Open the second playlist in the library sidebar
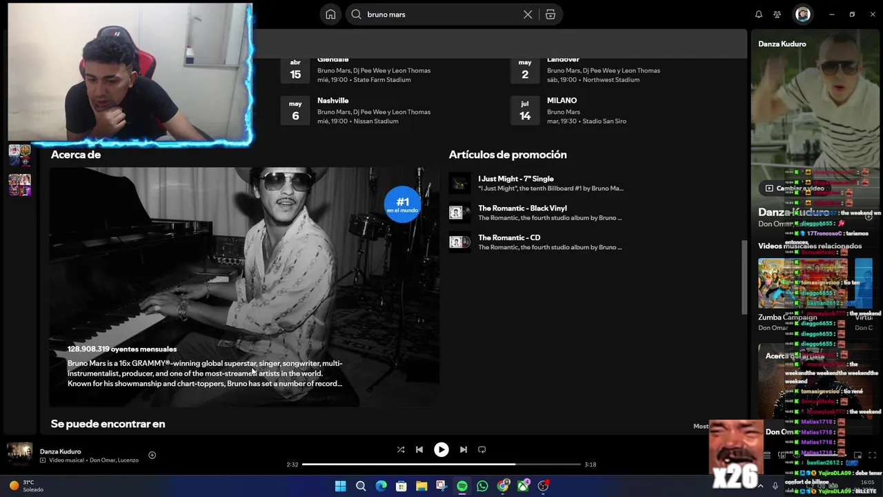The width and height of the screenshot is (883, 497). click(19, 185)
